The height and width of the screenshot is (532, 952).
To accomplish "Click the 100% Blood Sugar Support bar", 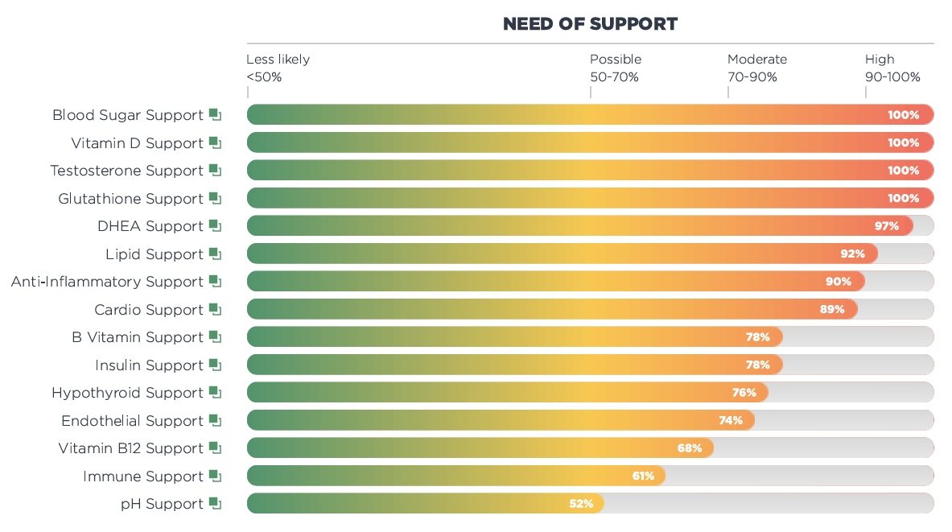I will (590, 114).
